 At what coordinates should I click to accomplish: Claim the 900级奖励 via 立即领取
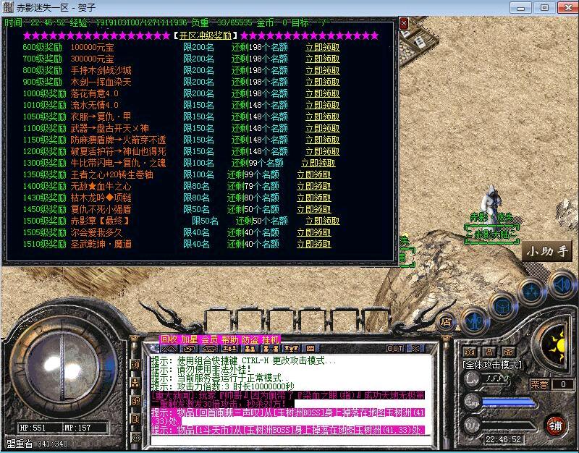coord(322,82)
